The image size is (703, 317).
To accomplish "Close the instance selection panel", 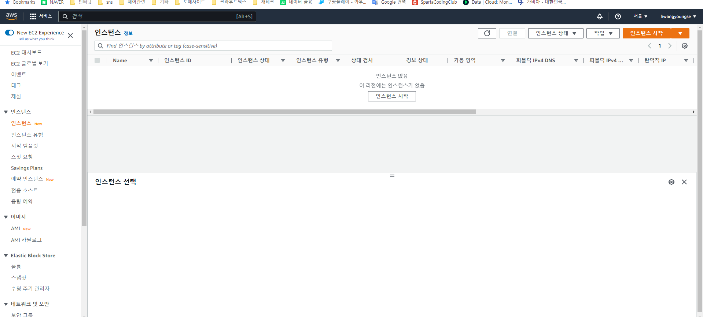I will click(684, 182).
